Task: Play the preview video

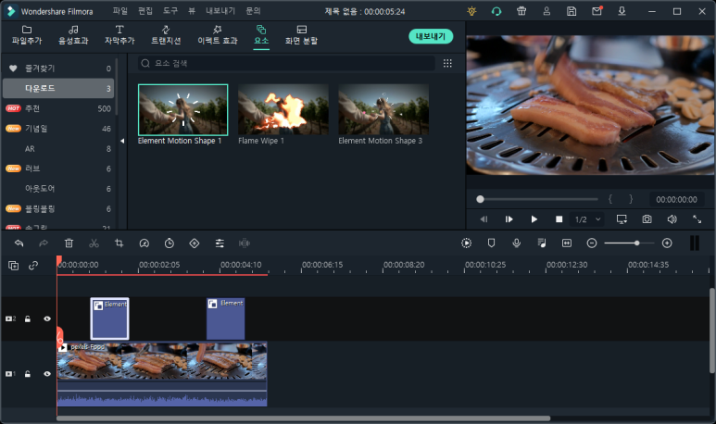Action: [534, 219]
